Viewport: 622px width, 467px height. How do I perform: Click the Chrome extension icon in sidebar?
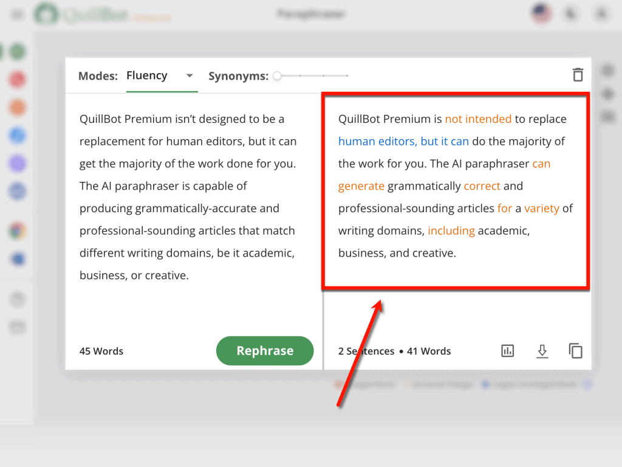click(x=18, y=231)
